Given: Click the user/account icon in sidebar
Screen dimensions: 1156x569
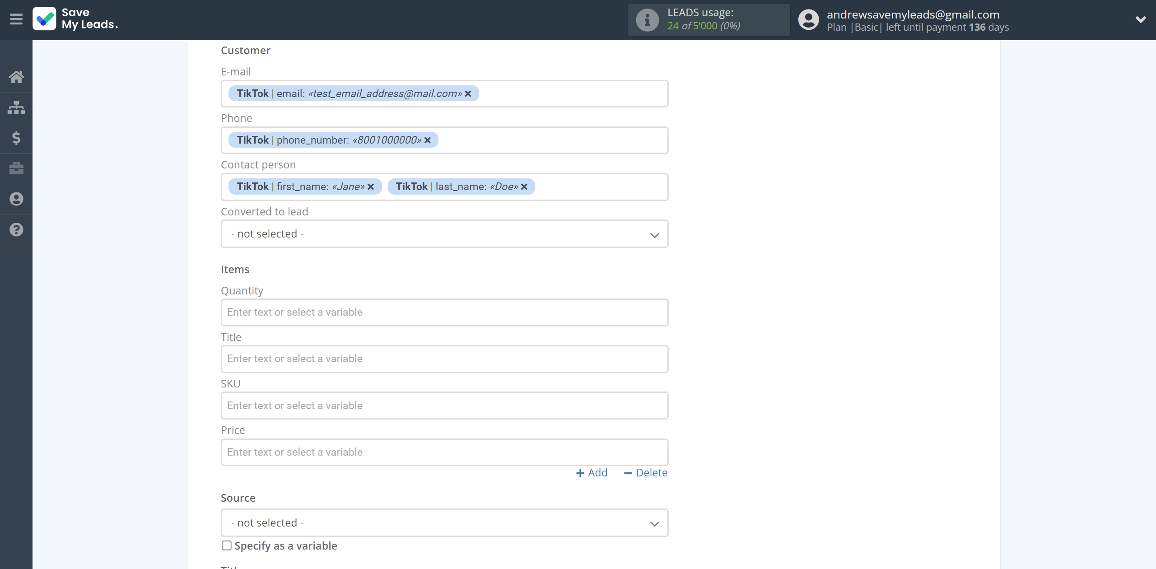Looking at the screenshot, I should point(16,199).
